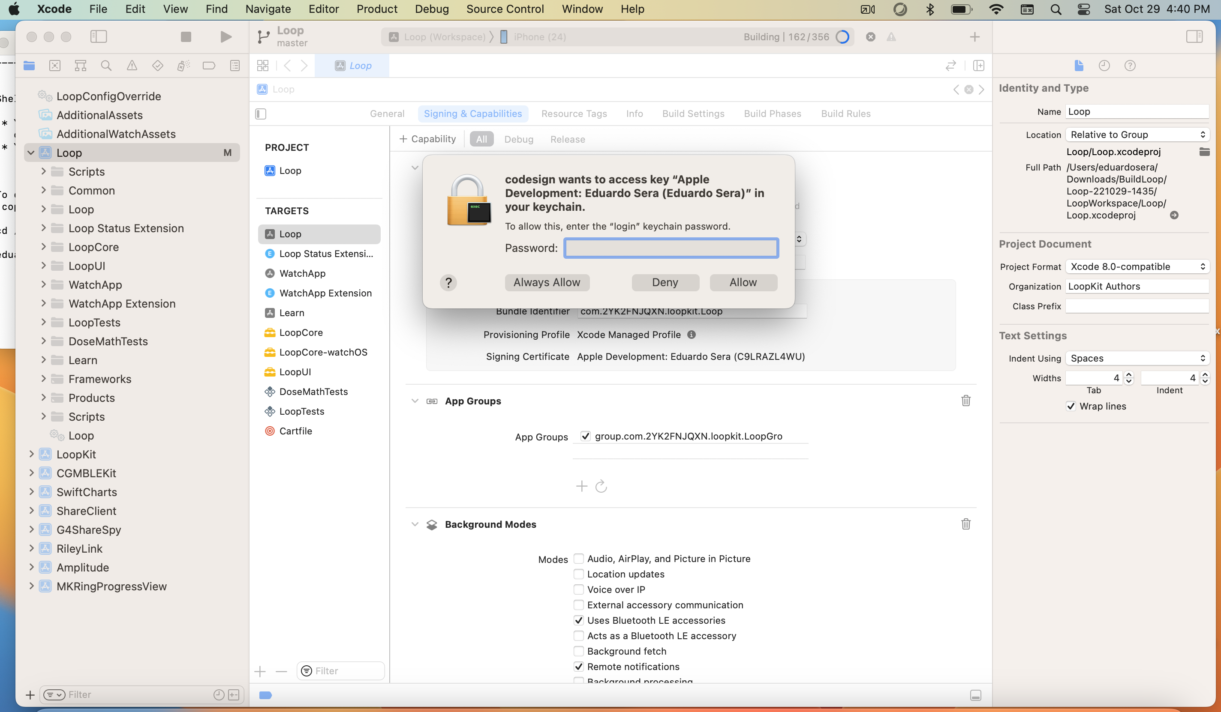Open the issue navigator
The image size is (1221, 712).
coord(132,66)
